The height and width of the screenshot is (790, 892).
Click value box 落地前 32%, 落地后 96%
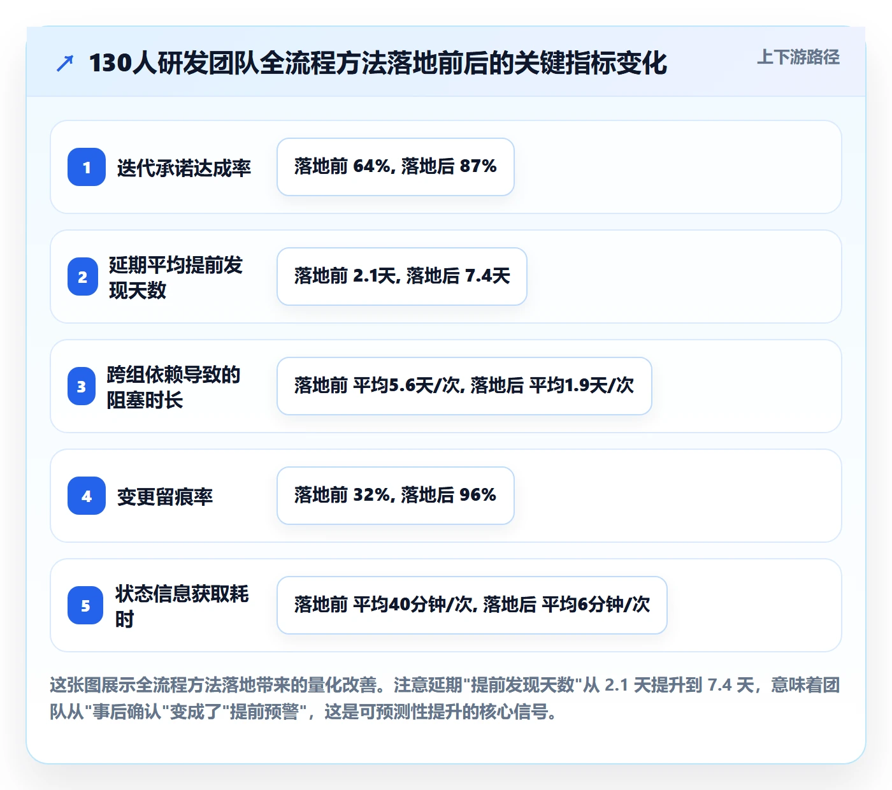tap(396, 496)
